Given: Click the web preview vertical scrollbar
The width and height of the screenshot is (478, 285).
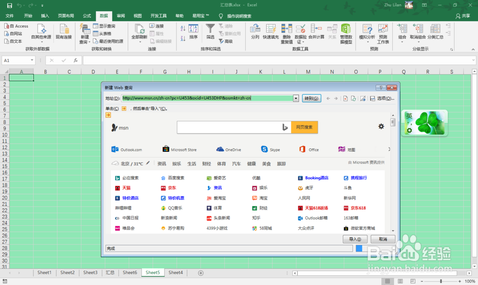Looking at the screenshot, I should tap(392, 173).
